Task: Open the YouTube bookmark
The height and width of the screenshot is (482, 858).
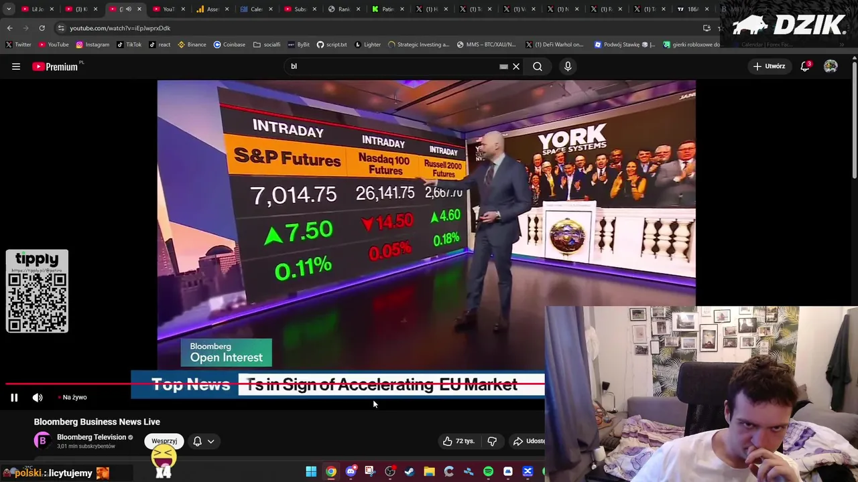Action: (x=54, y=45)
